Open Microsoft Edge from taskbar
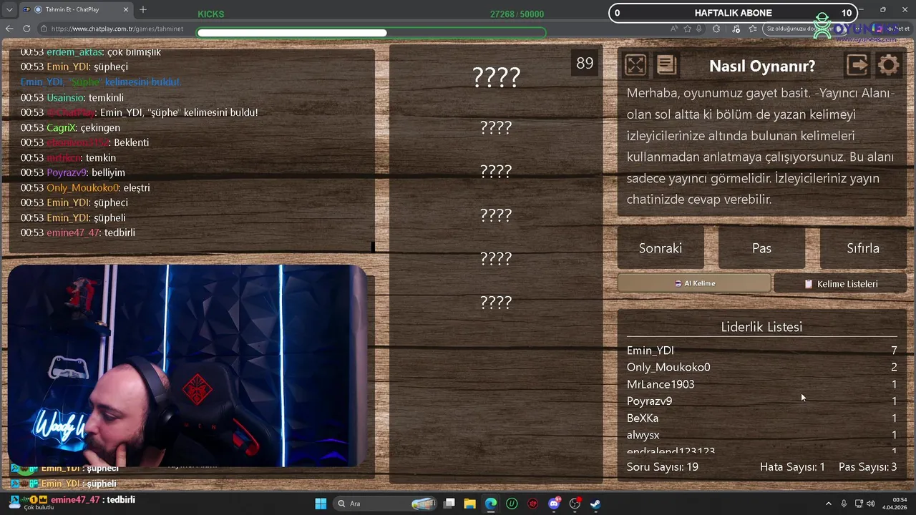 (491, 504)
